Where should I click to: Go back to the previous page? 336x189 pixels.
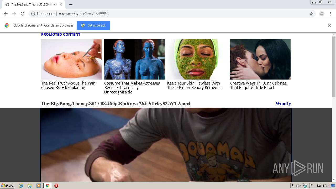[6, 14]
